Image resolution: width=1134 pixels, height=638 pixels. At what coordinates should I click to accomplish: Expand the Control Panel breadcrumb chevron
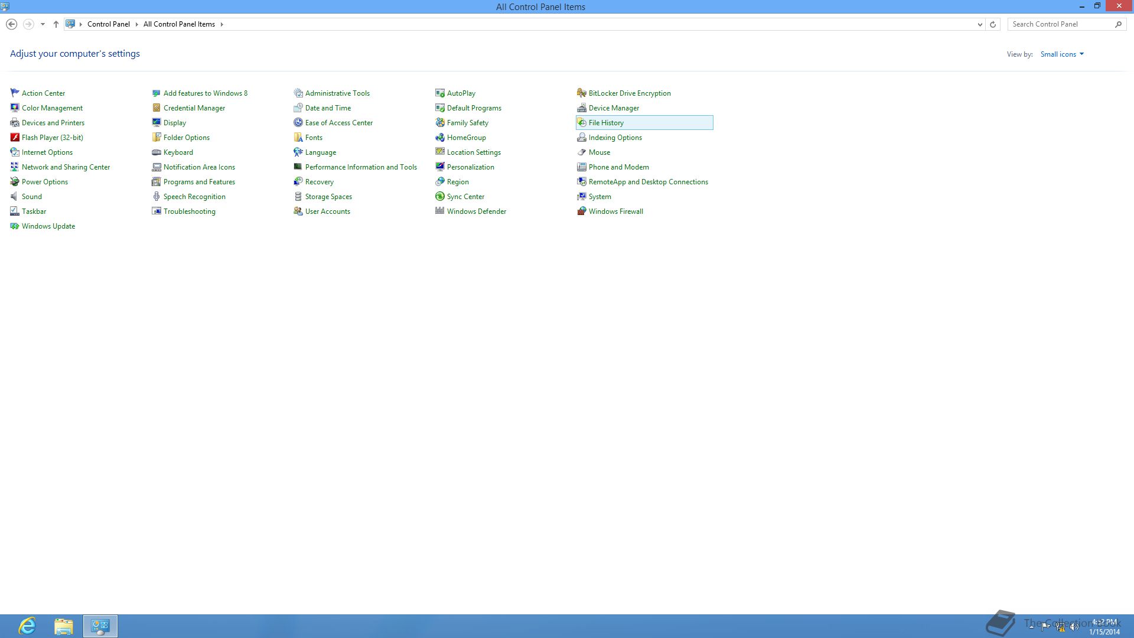[x=136, y=24]
